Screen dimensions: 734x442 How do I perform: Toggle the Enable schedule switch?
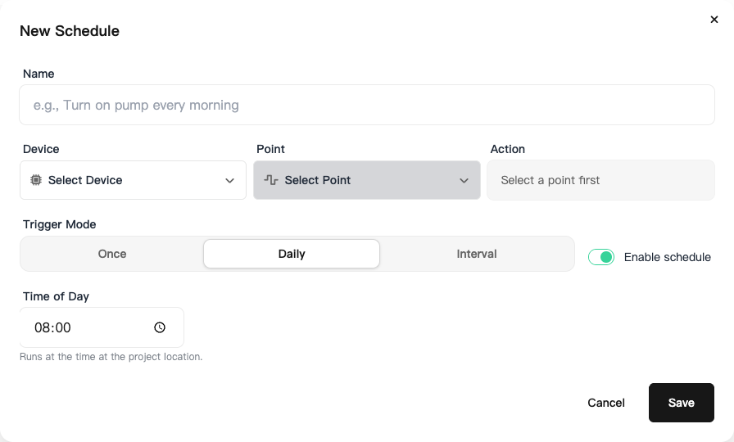click(x=601, y=257)
